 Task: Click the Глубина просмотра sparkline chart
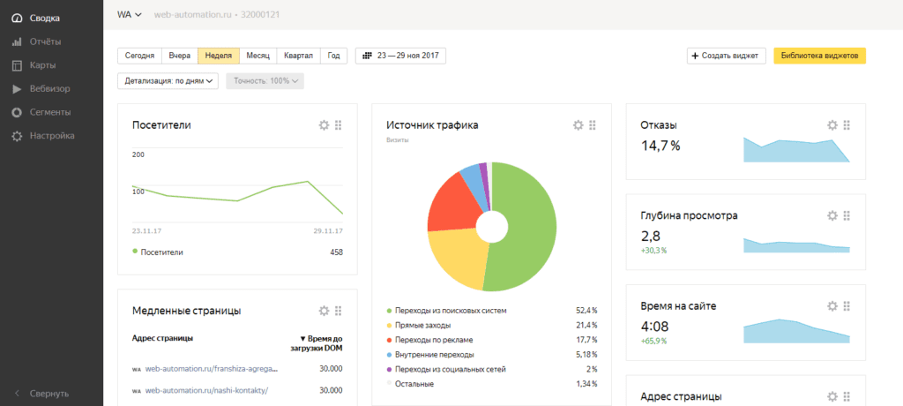(796, 244)
